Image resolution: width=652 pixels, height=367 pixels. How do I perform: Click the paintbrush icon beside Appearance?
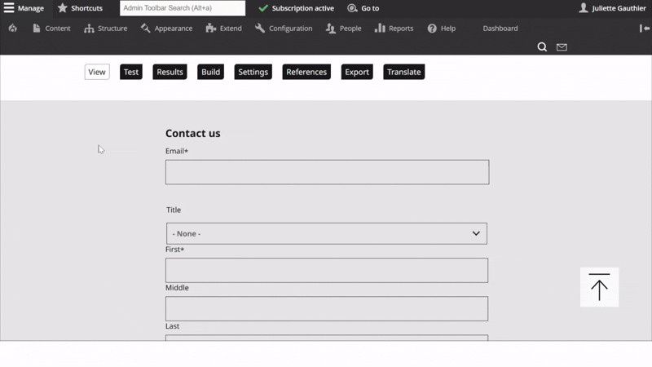(145, 28)
